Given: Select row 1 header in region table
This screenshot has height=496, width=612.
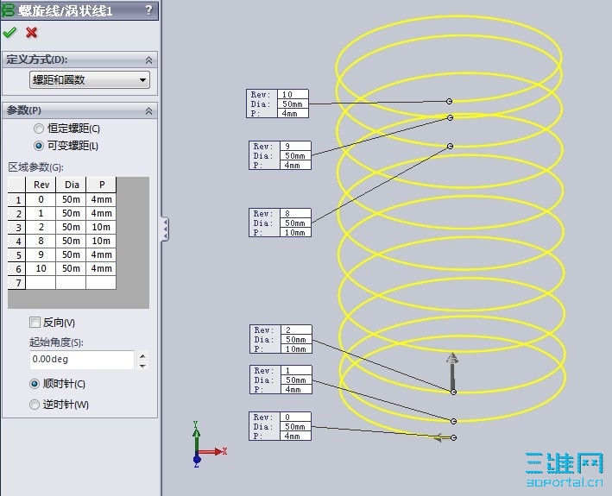Looking at the screenshot, I should [x=16, y=199].
